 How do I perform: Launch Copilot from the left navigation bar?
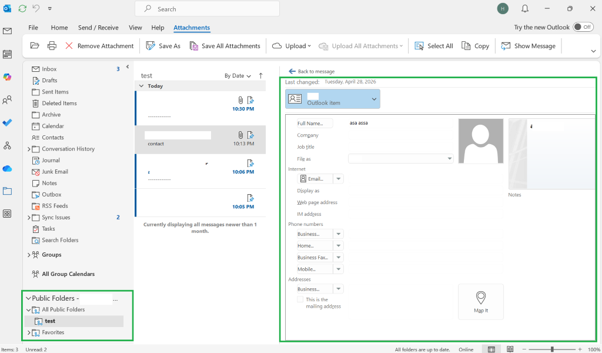[7, 77]
